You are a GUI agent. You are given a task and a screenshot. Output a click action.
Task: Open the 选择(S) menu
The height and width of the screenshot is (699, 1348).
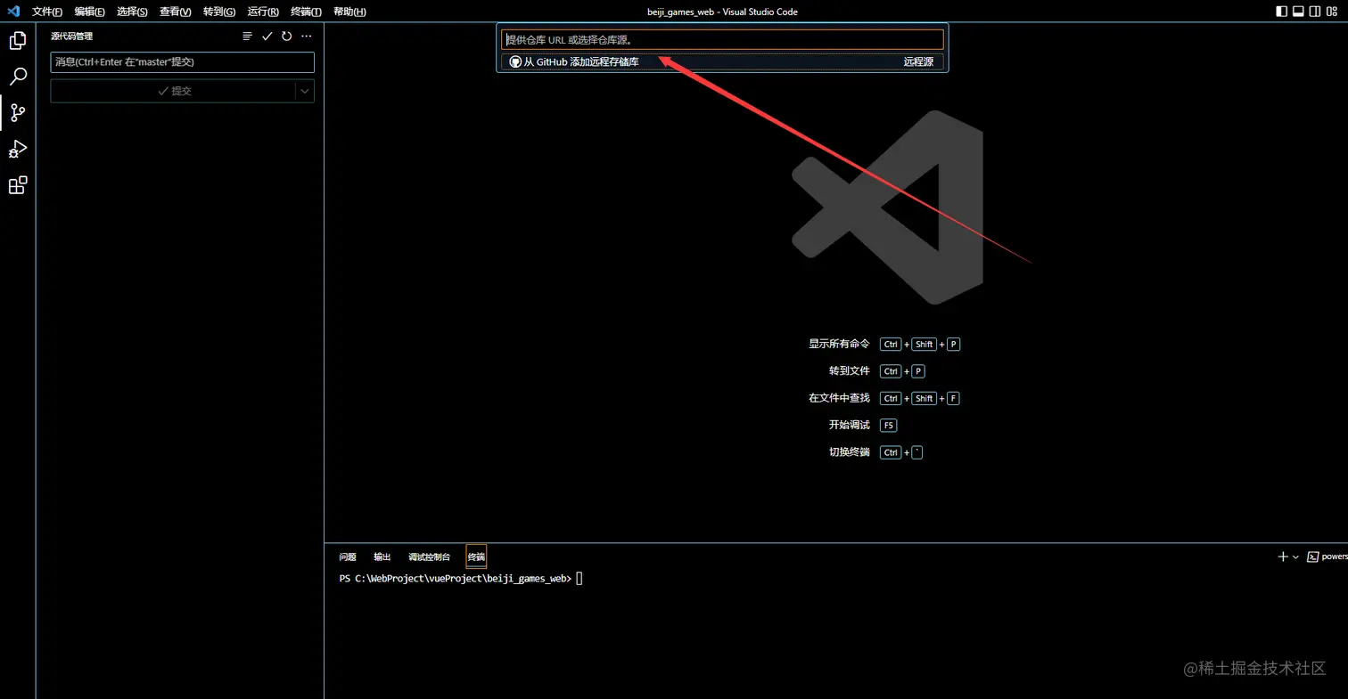tap(132, 12)
